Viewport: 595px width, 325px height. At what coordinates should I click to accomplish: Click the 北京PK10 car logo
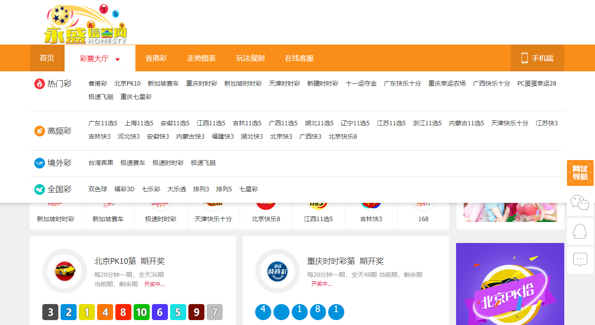[x=64, y=271]
